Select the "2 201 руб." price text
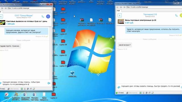The image size is (182, 102). click(129, 23)
